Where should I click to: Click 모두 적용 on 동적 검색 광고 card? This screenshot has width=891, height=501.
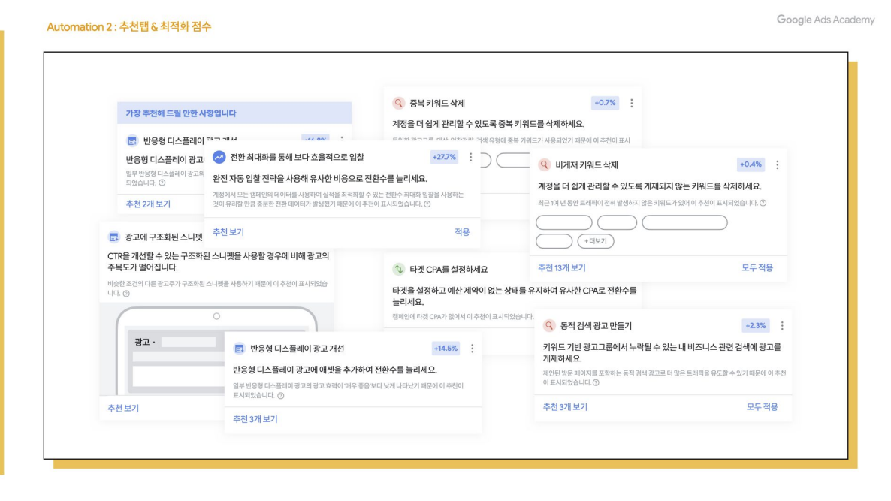pos(762,406)
